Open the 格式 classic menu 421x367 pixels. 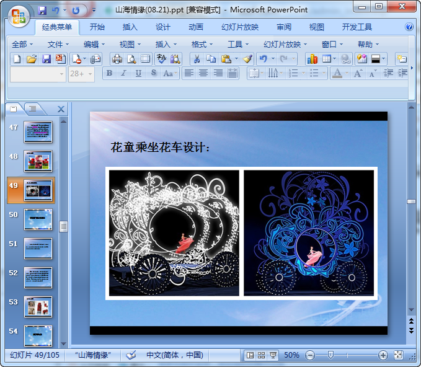coord(202,44)
